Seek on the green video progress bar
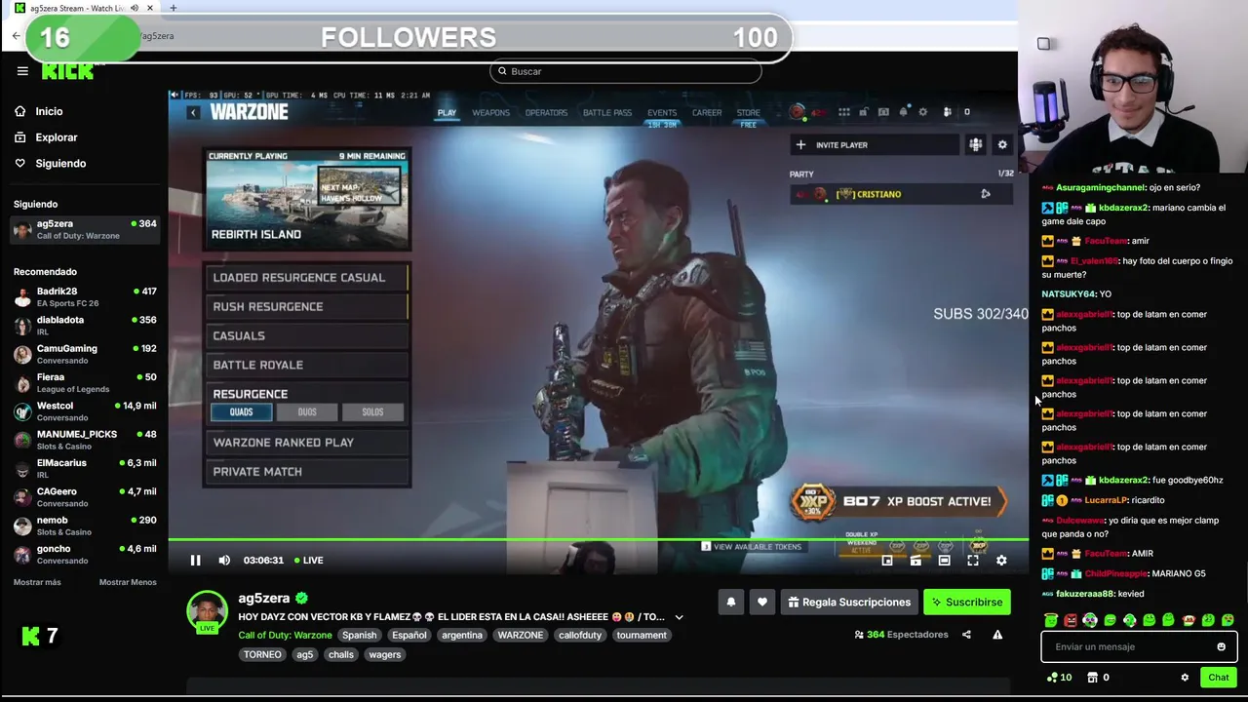 [x=598, y=539]
